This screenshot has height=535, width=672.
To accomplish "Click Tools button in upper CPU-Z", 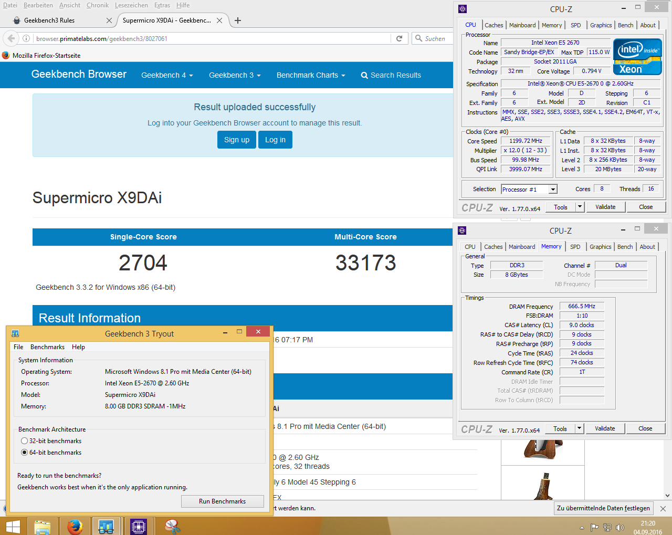I will pos(561,207).
